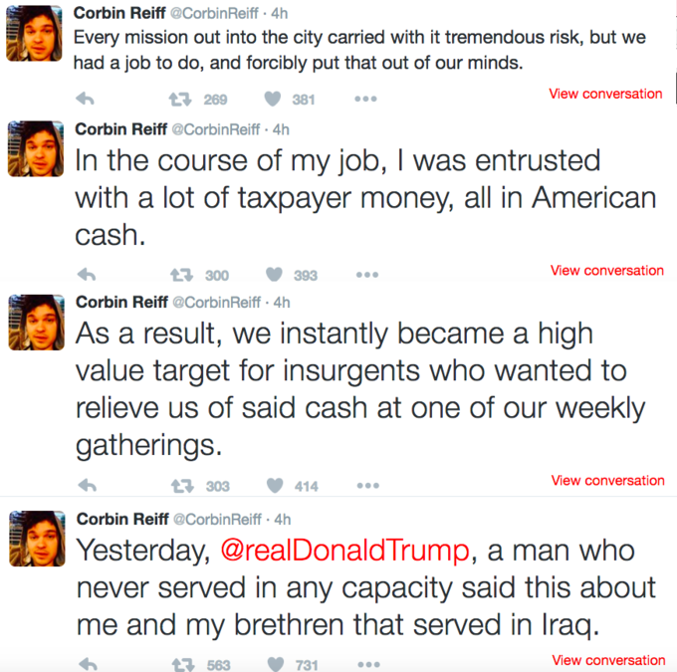View conversation for 'taxpayer money' tweet
Screen dimensions: 677x672
pyautogui.click(x=606, y=271)
